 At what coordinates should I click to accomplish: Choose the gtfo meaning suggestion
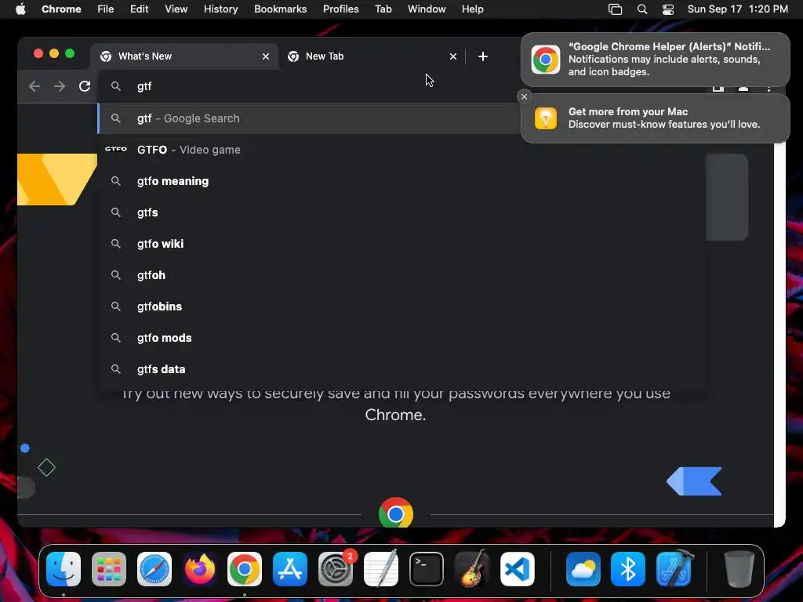402,181
